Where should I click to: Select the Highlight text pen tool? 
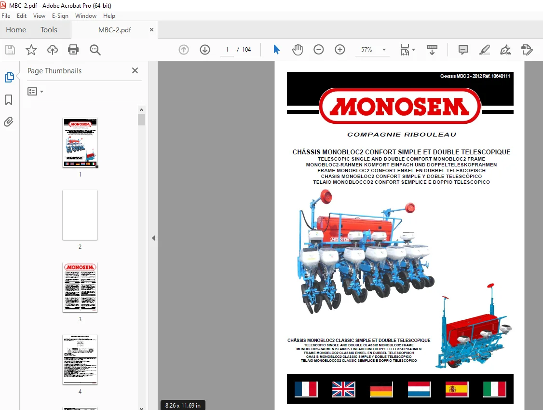point(485,50)
